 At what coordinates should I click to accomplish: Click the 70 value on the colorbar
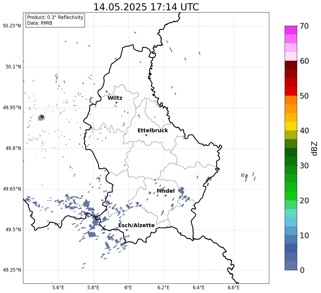304,26
